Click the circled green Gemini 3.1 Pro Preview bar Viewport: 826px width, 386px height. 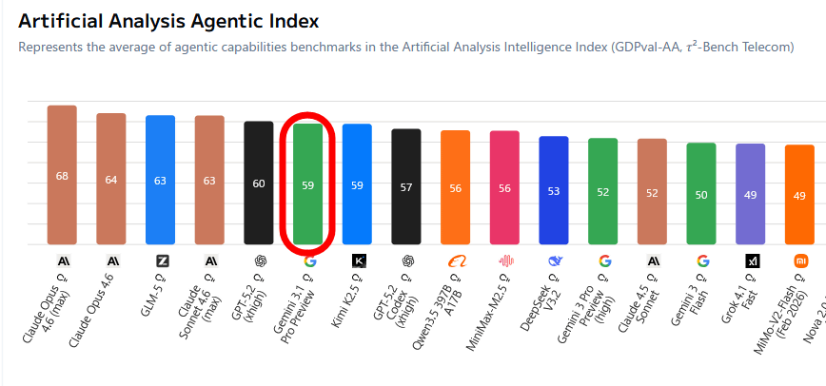pyautogui.click(x=308, y=183)
